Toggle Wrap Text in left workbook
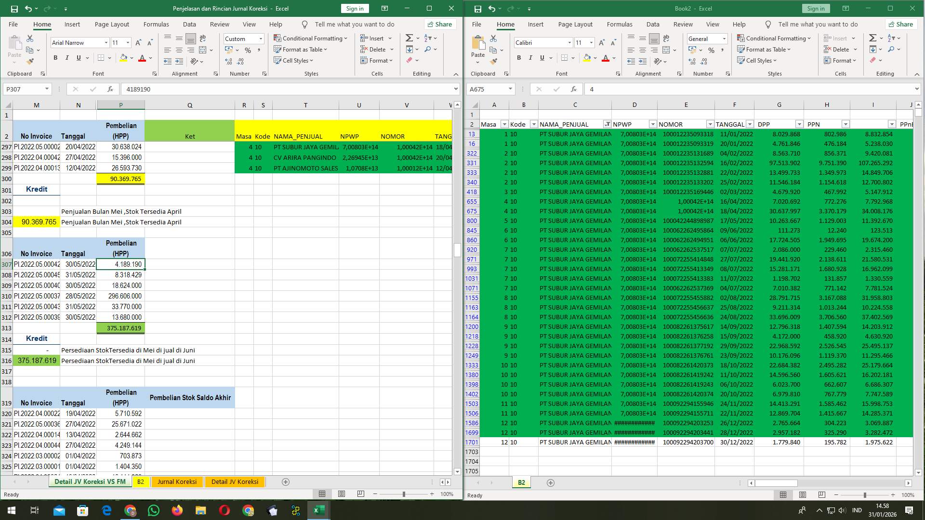 click(202, 38)
